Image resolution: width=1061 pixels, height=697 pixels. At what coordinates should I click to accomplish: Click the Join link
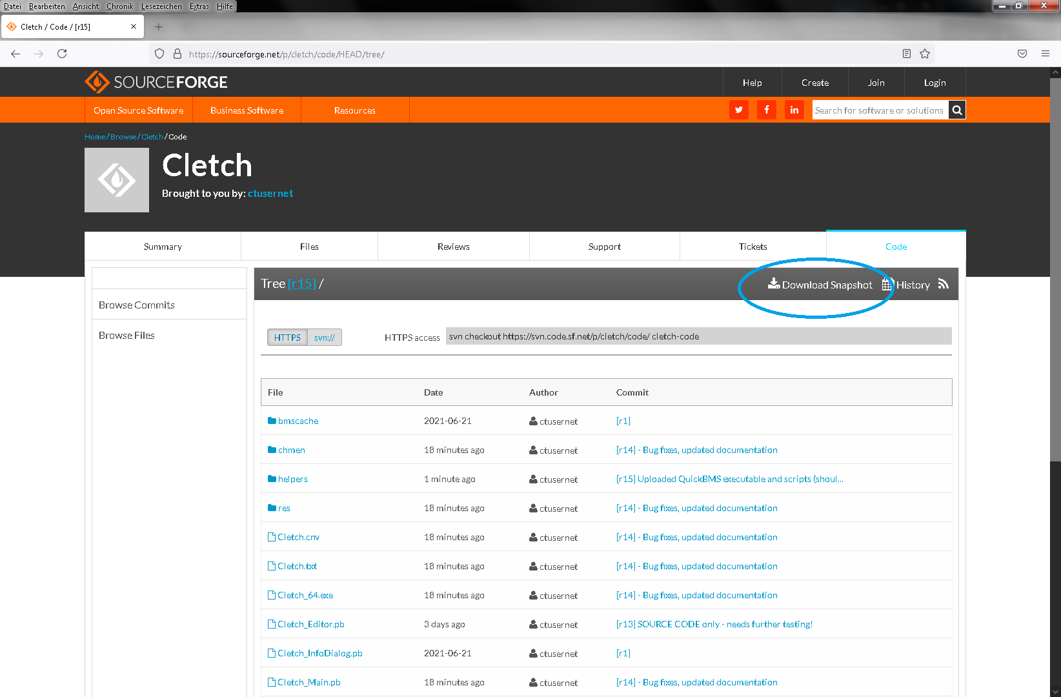(876, 83)
